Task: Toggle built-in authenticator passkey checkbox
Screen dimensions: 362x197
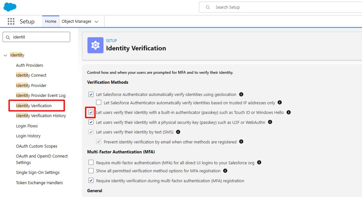Action: (91, 112)
